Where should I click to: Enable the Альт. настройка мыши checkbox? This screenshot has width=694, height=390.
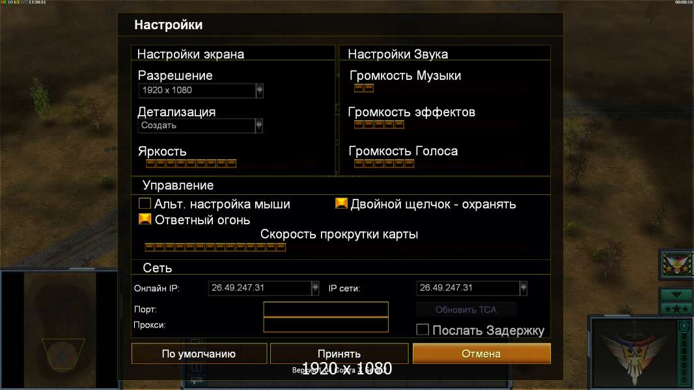145,203
